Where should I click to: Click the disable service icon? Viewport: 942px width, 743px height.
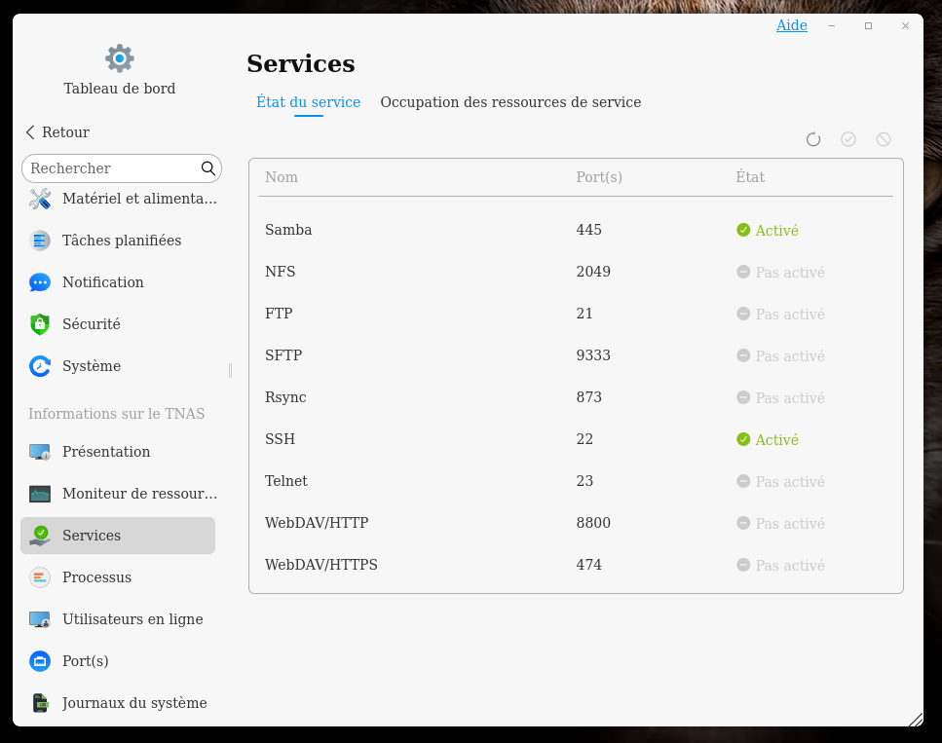tap(884, 139)
